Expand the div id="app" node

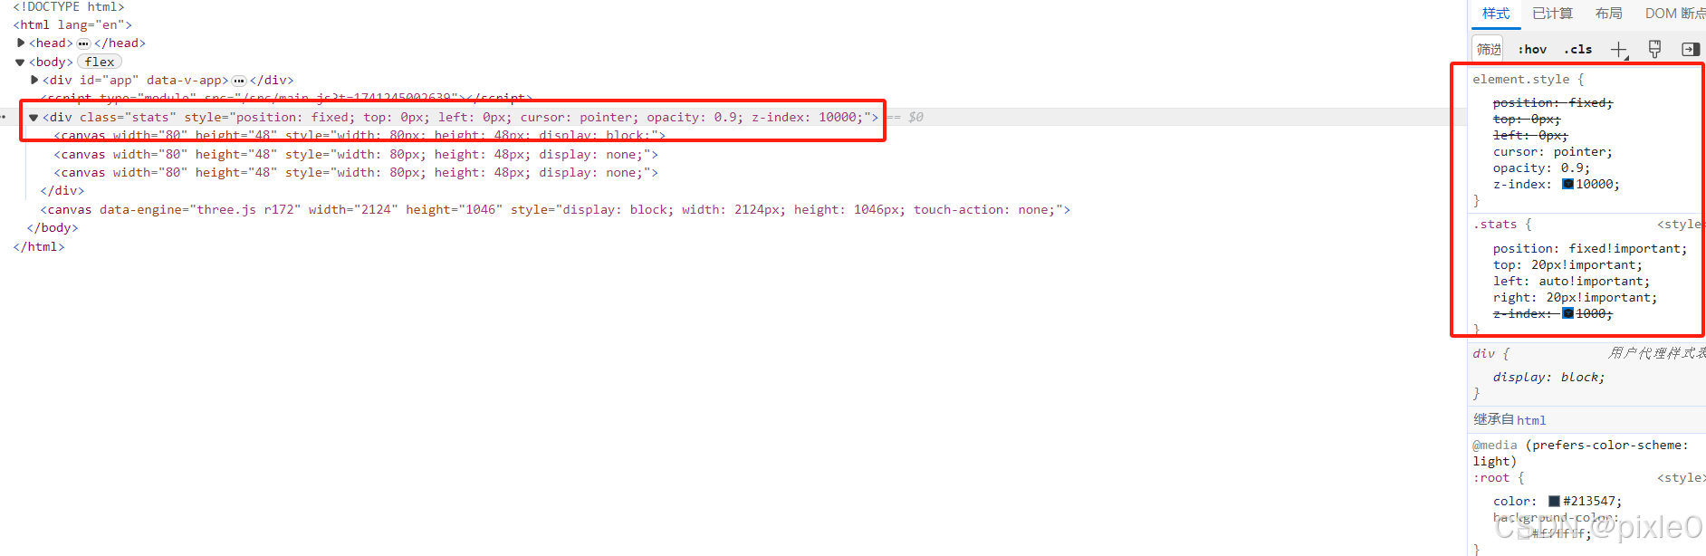click(34, 80)
